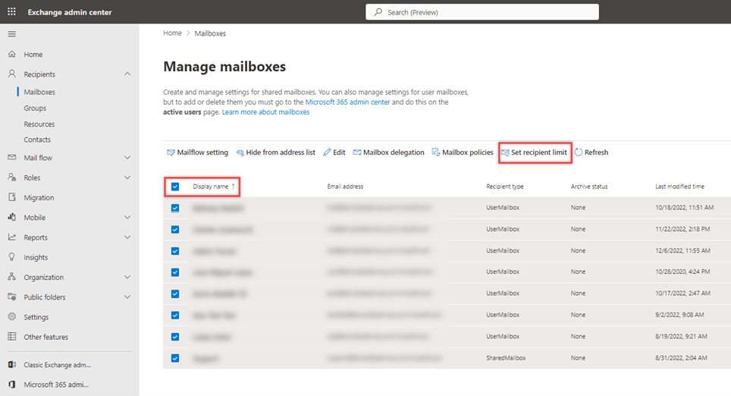Click the Home house icon in sidebar
Viewport: 731px width, 396px height.
click(x=12, y=54)
